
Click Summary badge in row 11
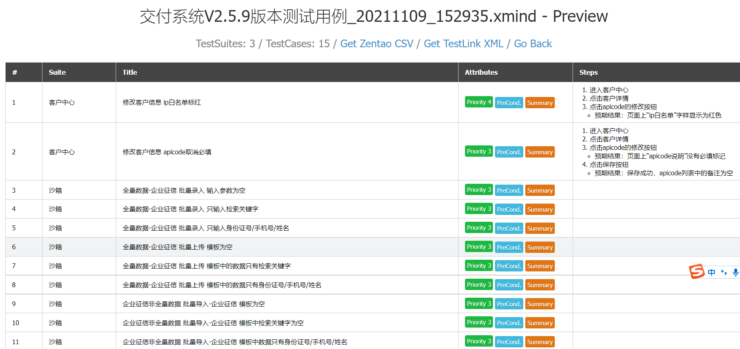pyautogui.click(x=540, y=342)
